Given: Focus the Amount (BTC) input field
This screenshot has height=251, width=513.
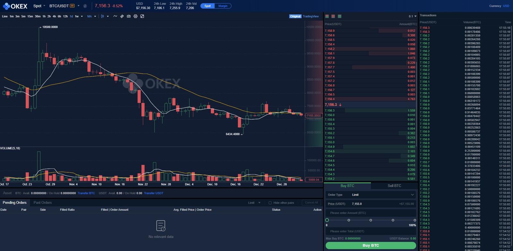Looking at the screenshot, I should click(x=371, y=213).
